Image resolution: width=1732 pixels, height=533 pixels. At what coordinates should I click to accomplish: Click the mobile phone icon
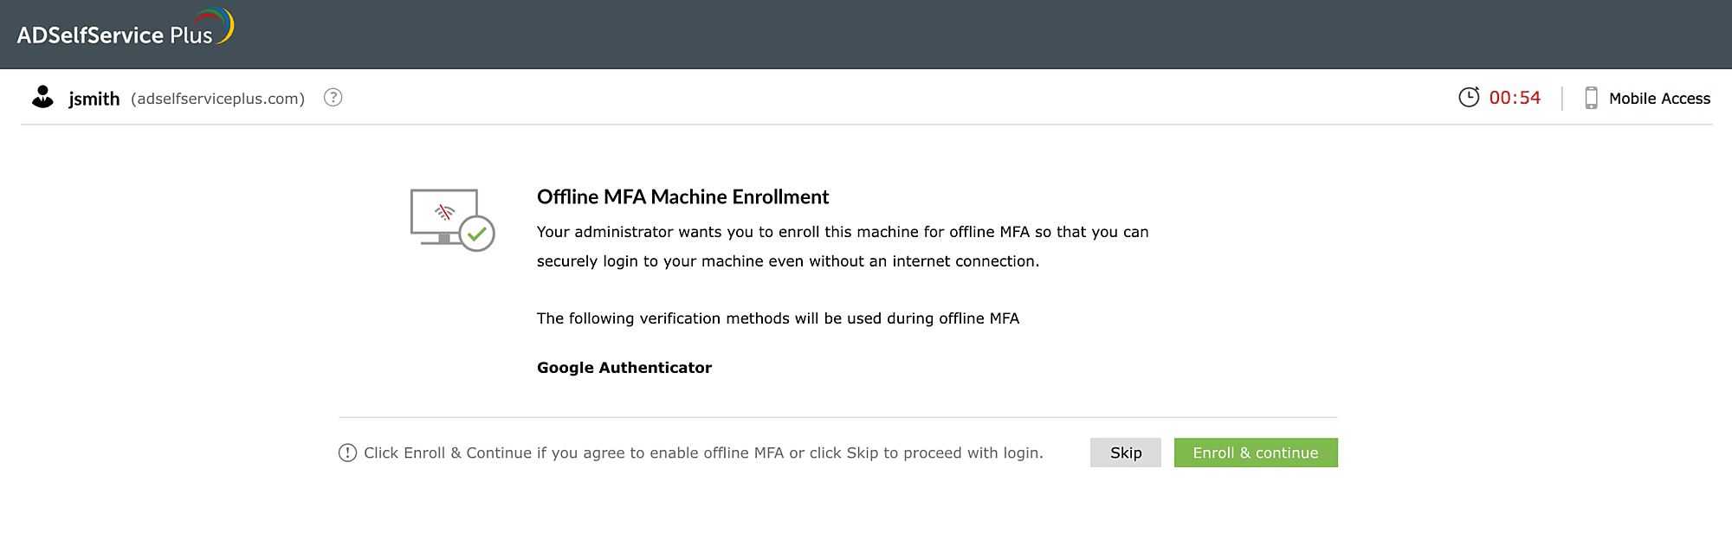tap(1591, 98)
